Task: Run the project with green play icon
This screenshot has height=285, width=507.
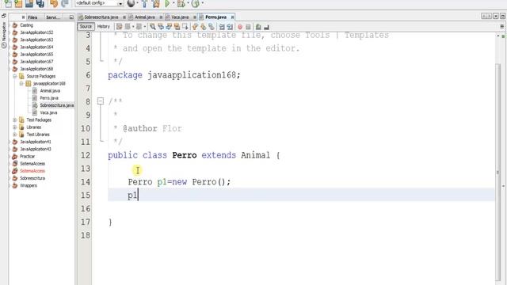Action: (167, 3)
